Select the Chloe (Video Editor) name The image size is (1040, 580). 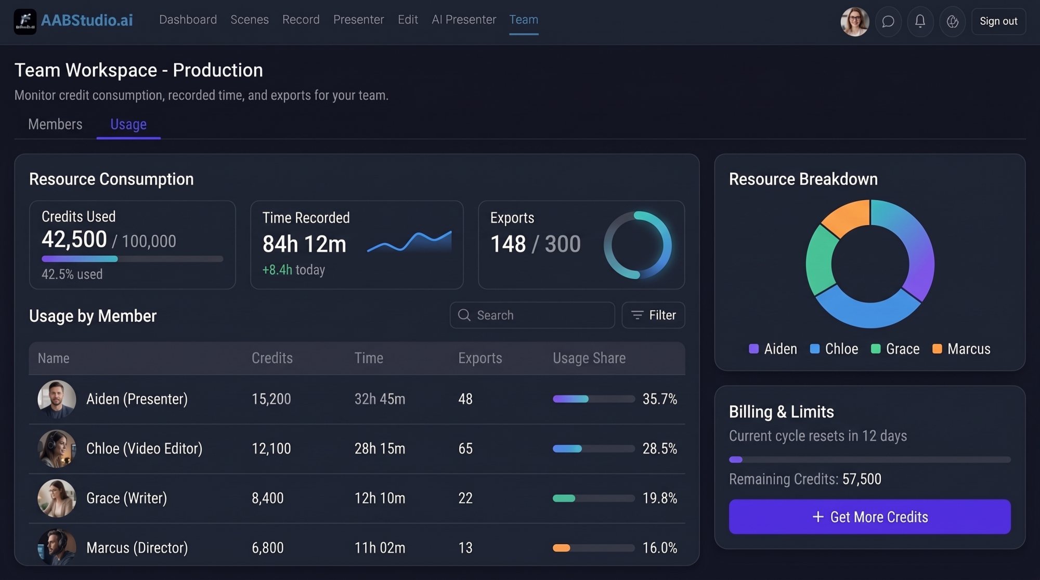pos(144,449)
